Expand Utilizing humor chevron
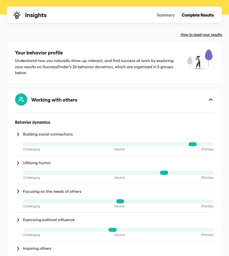This screenshot has height=256, width=229. [18, 163]
